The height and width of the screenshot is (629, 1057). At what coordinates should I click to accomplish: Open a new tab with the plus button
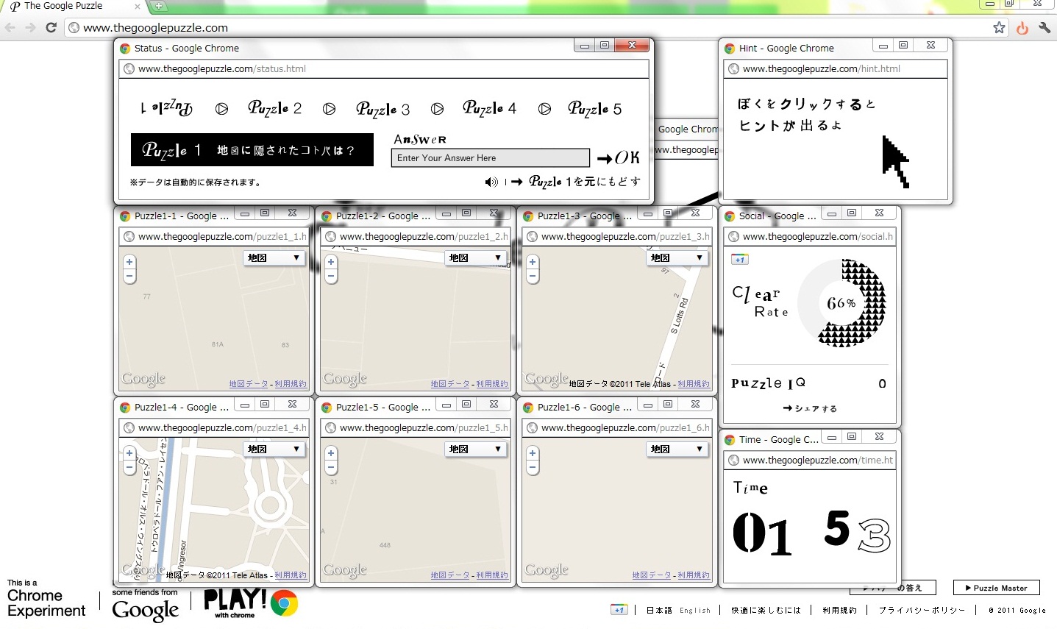click(x=158, y=6)
